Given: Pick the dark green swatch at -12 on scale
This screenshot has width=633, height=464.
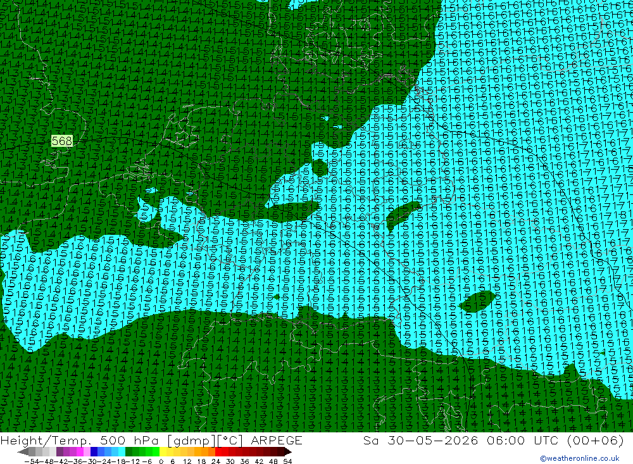Looking at the screenshot, I should [x=128, y=452].
